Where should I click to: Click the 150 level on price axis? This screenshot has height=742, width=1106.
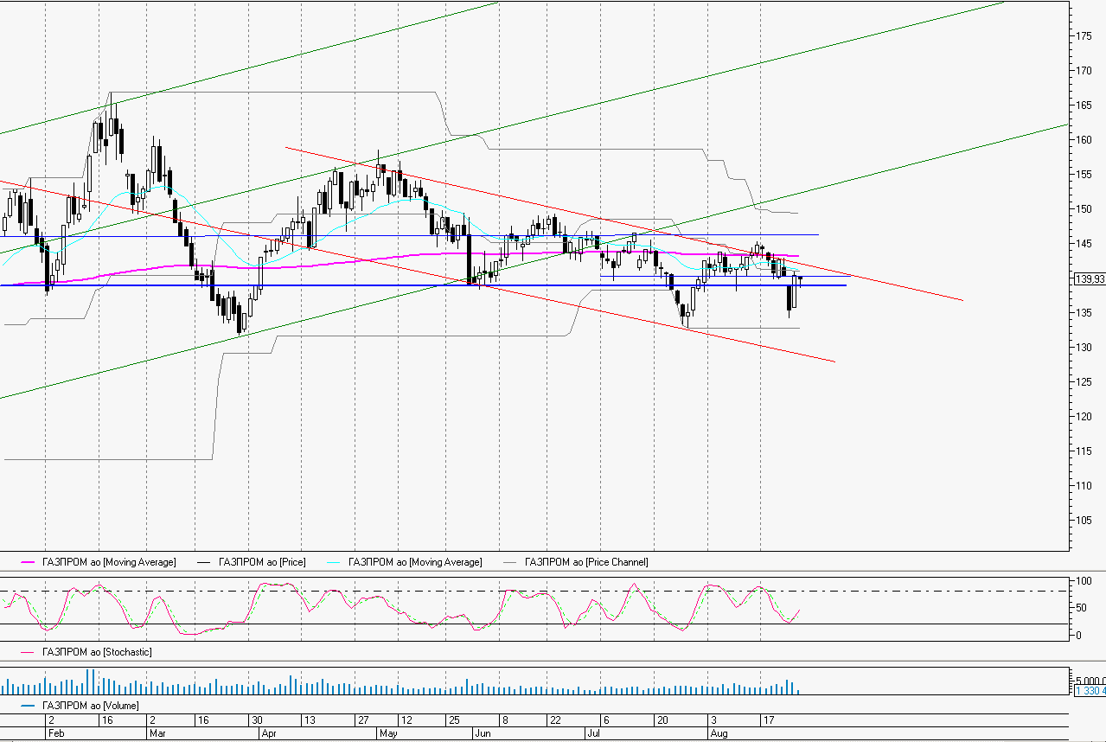[x=1083, y=209]
